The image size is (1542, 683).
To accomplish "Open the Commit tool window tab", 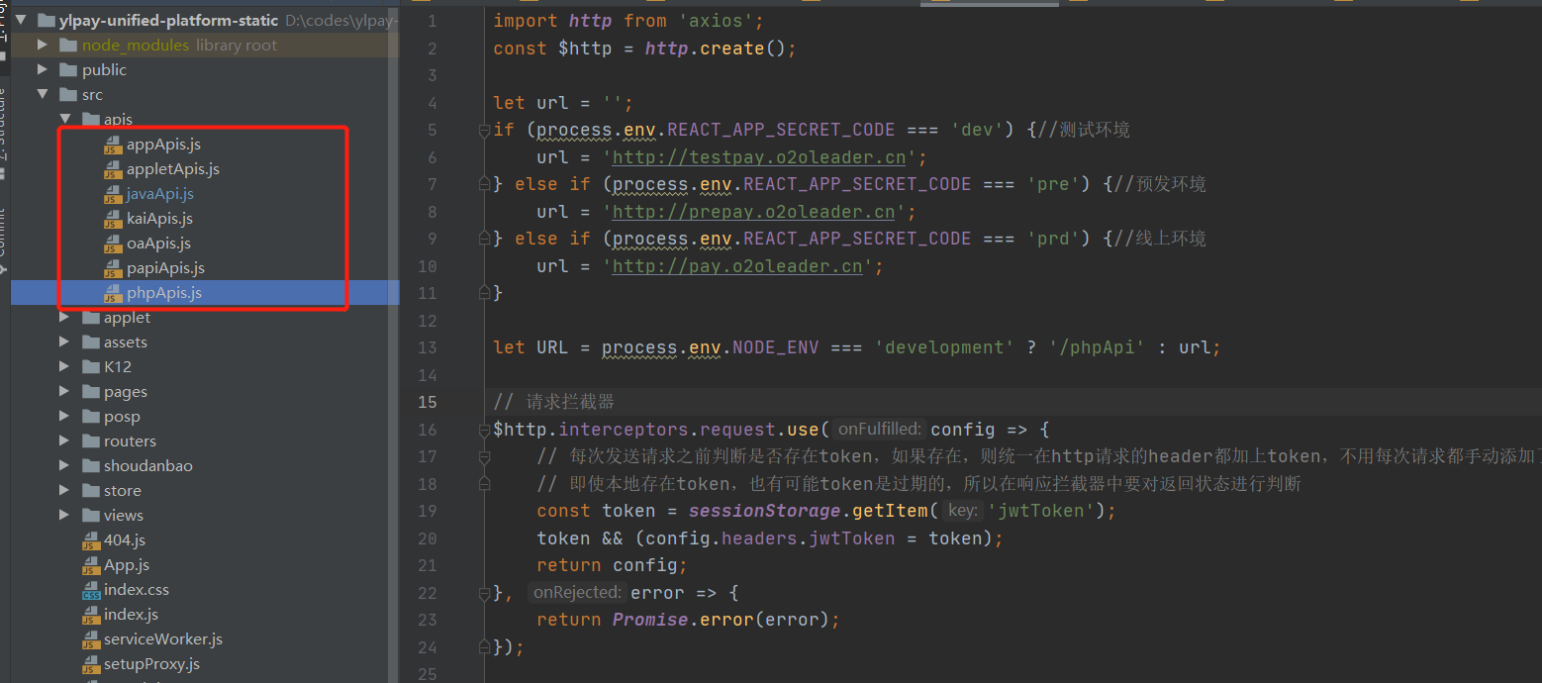I will coord(3,233).
